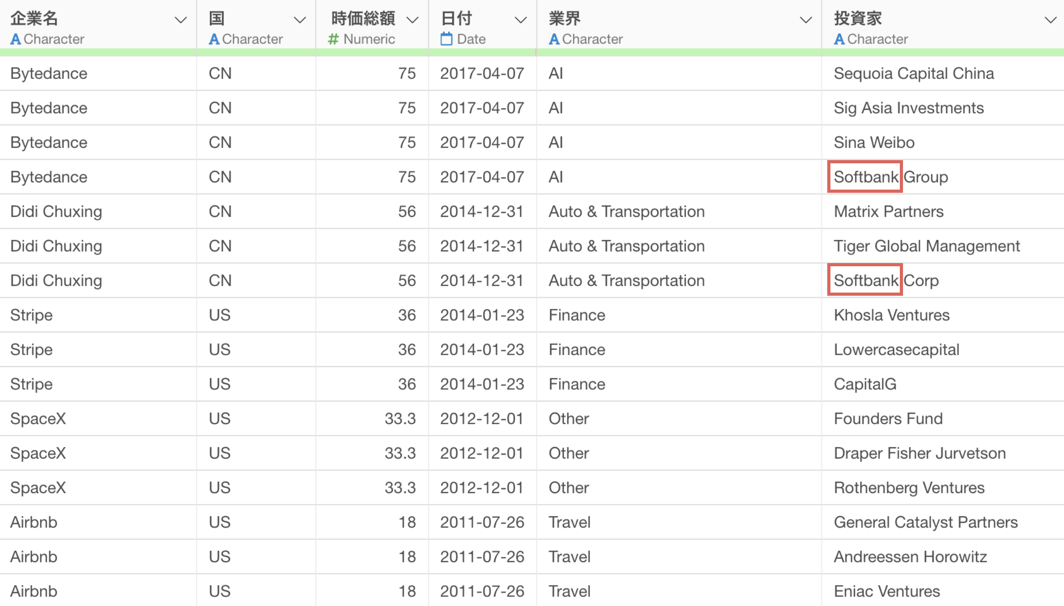Click the Eniac Ventures cell

943,591
